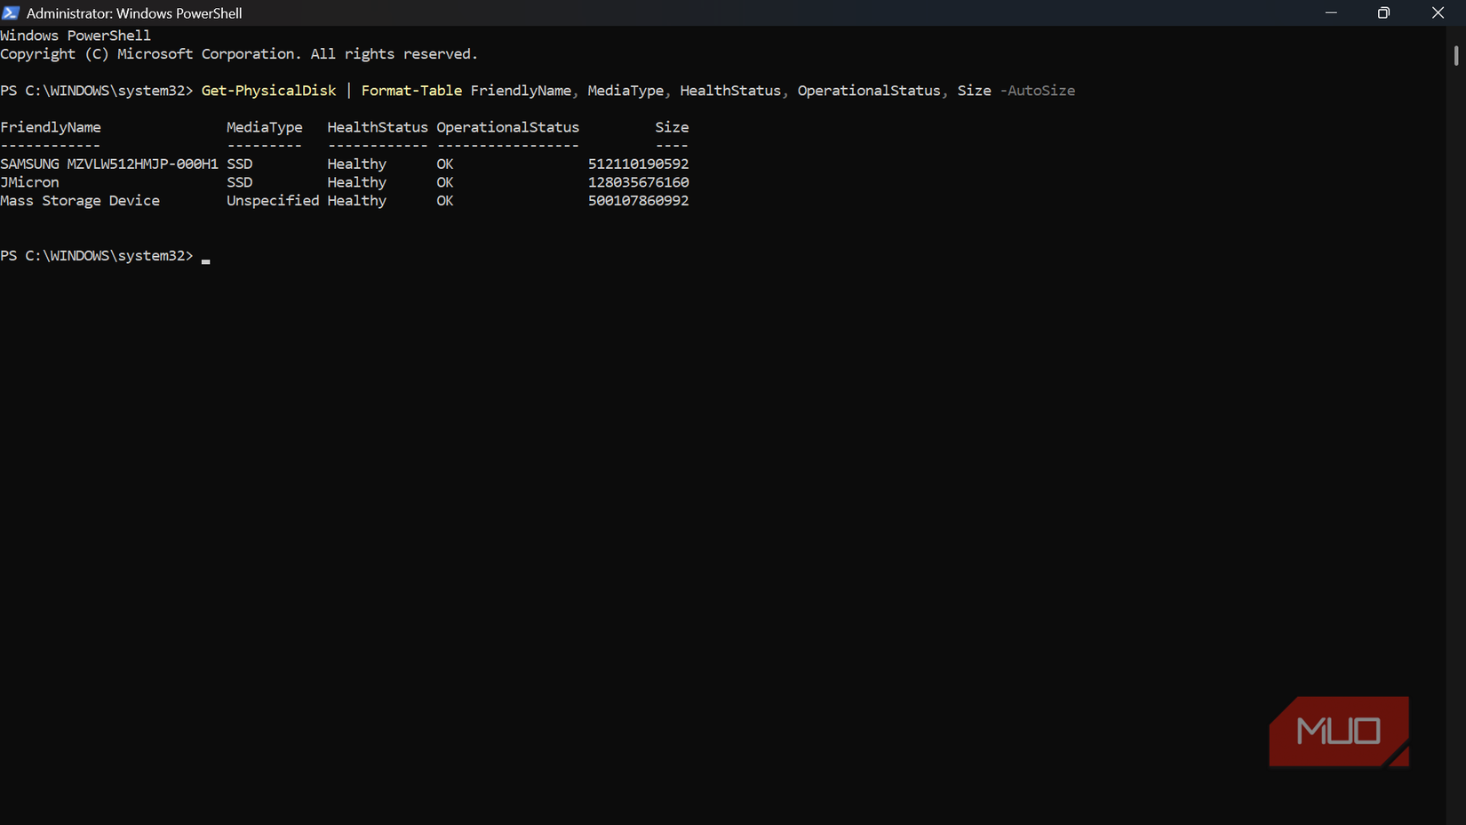Click the OperationalStatus column header
This screenshot has height=825, width=1466.
507,127
